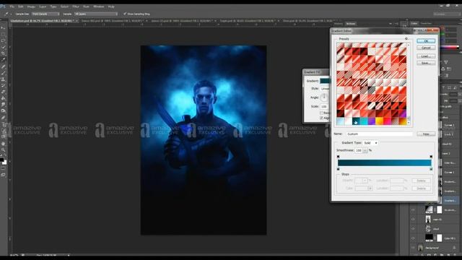Select the Healing Brush tool

(x=3, y=66)
